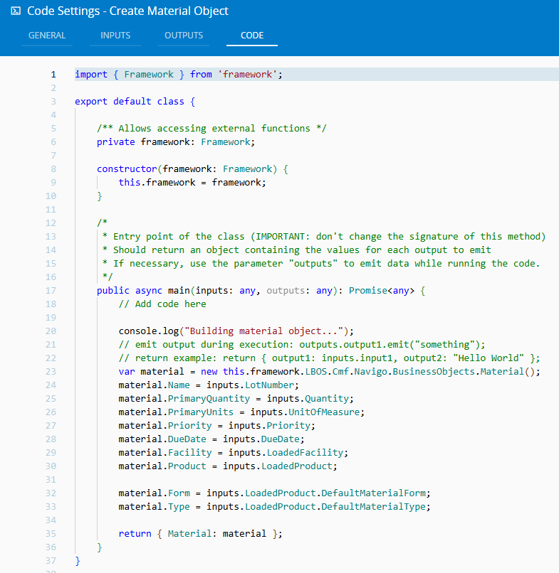Open the OUTPUTS tab
The width and height of the screenshot is (559, 573).
click(184, 36)
